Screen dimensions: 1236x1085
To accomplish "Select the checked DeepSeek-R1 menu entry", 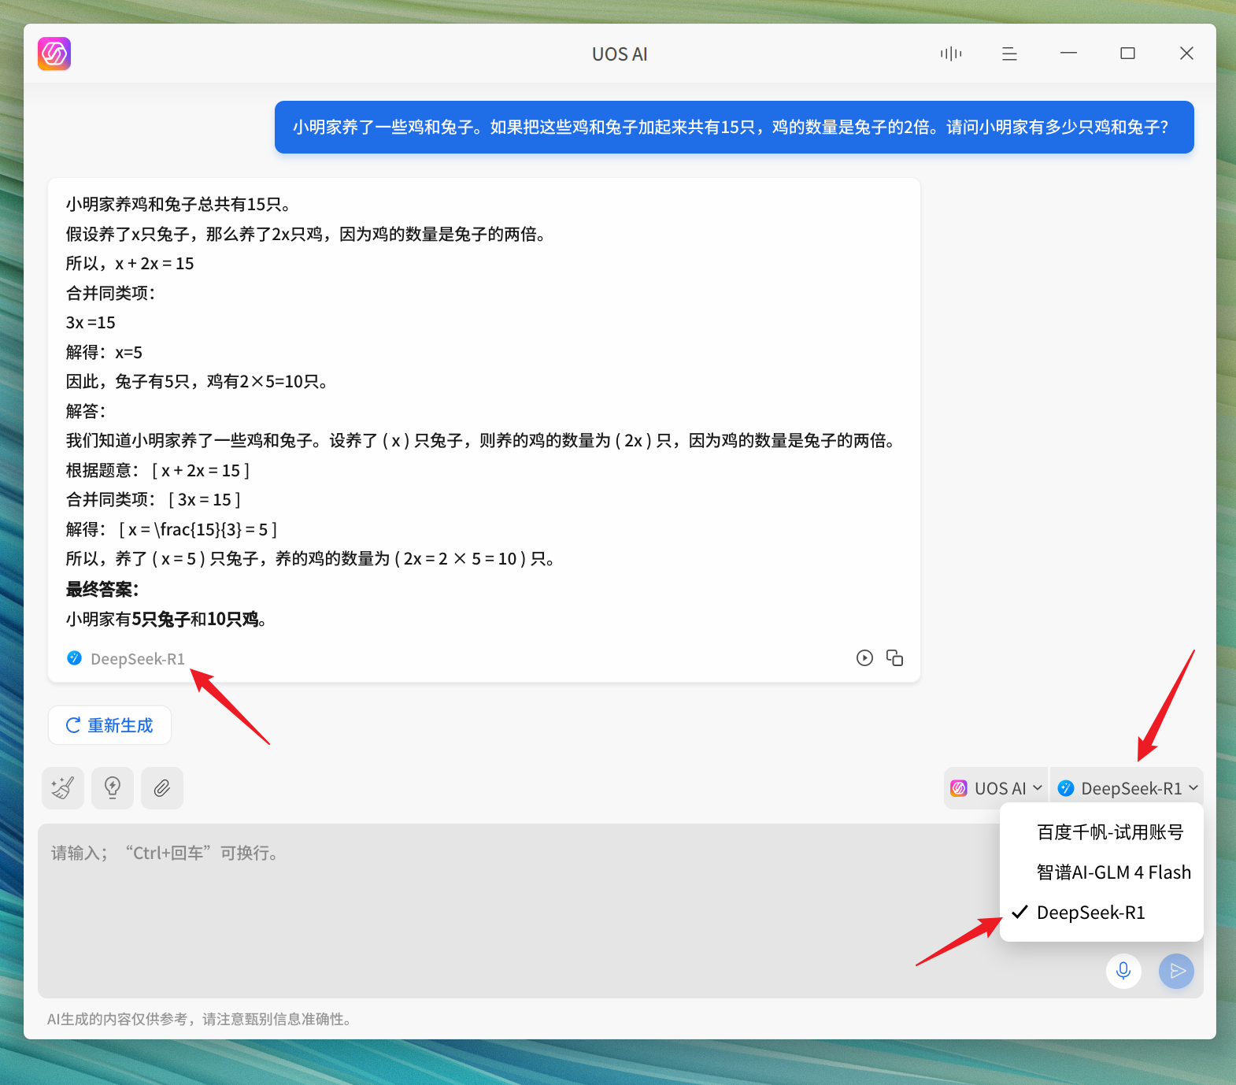I will coord(1102,913).
